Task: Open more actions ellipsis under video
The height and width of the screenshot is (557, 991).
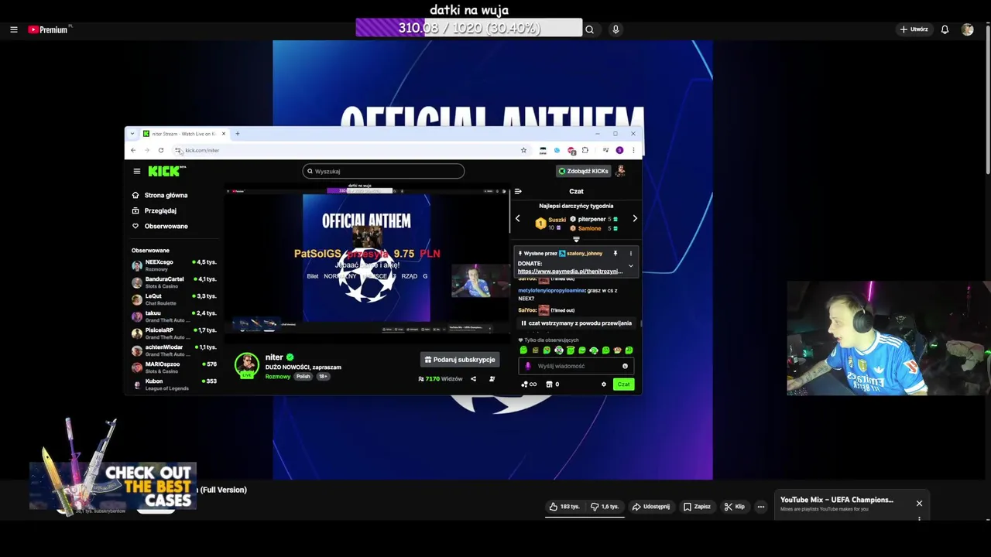Action: pos(760,507)
